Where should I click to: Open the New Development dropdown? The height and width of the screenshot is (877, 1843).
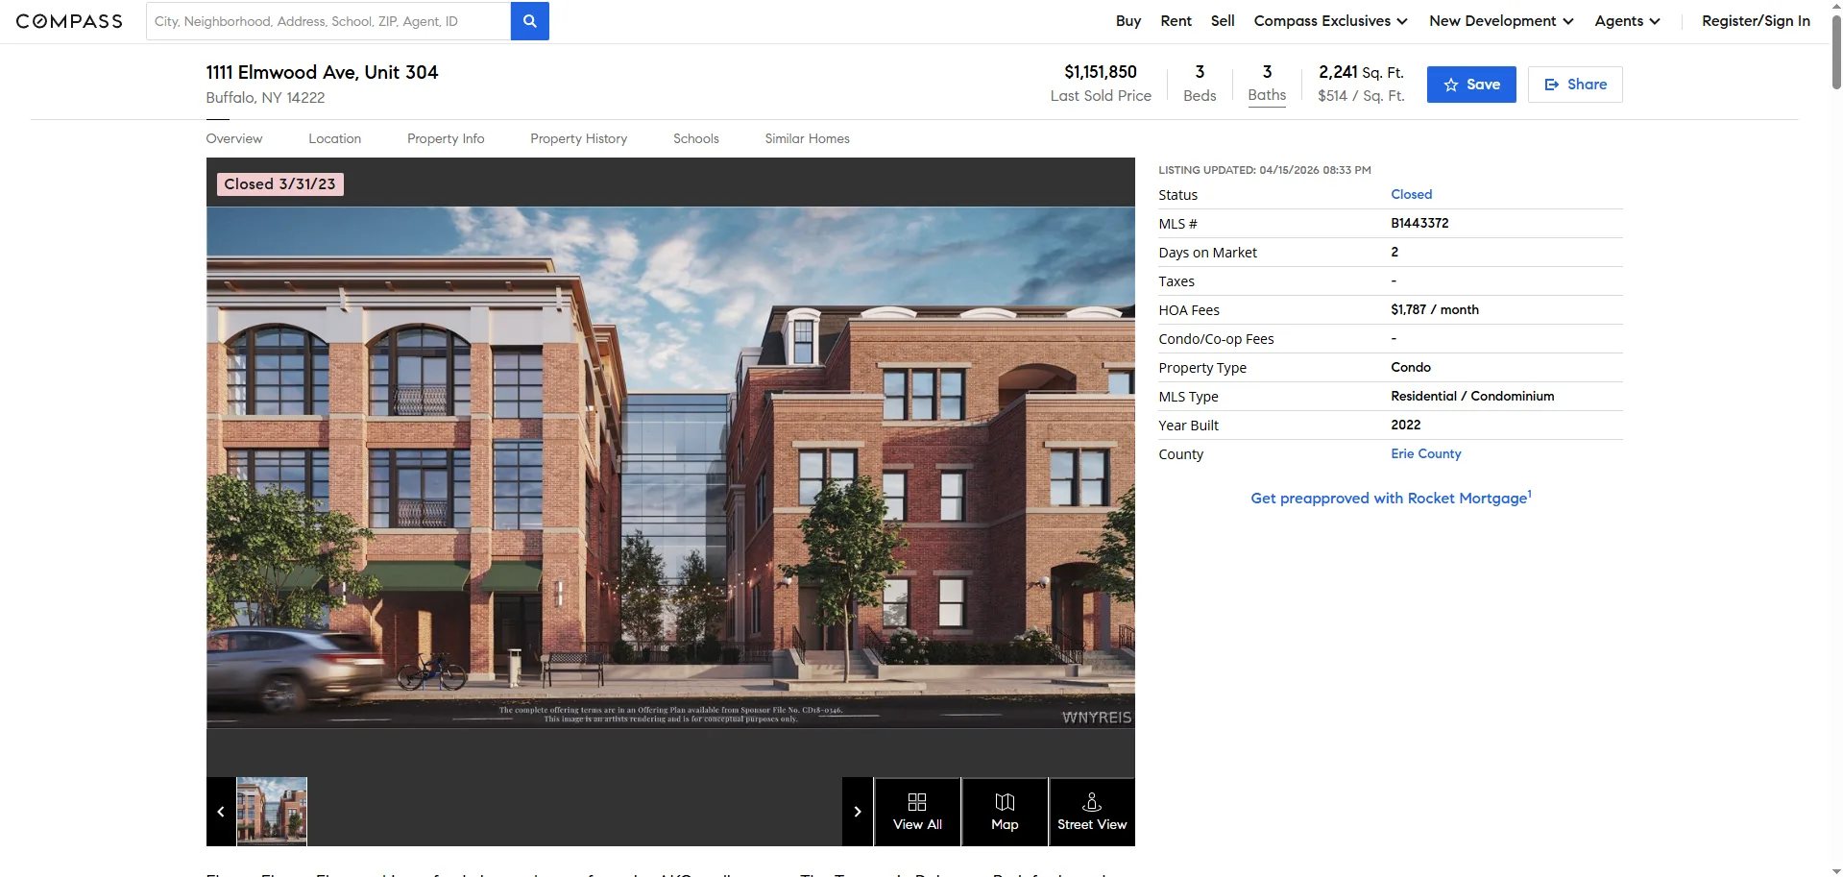click(1499, 20)
